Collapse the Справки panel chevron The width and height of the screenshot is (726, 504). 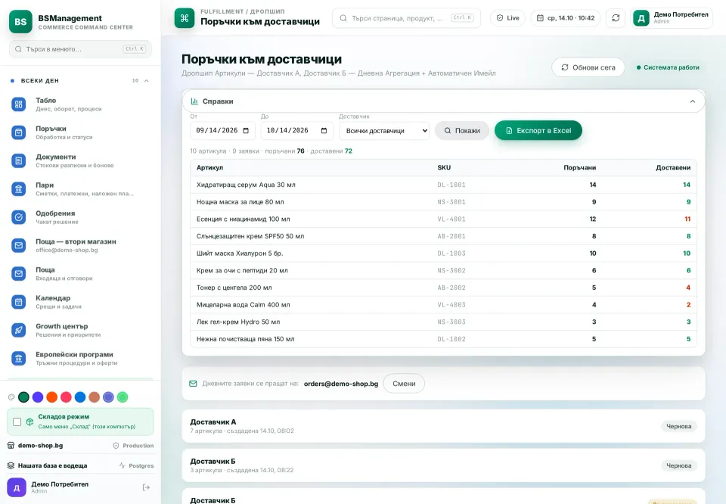pyautogui.click(x=693, y=101)
